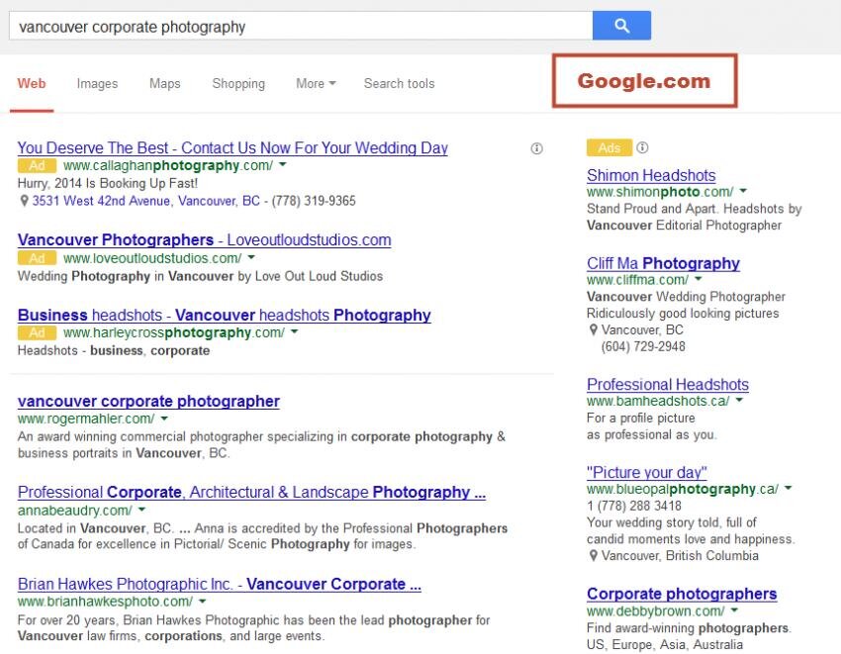Screen dimensions: 841x654
Task: Click map pin beside Vancouver, British Columbia
Action: pyautogui.click(x=593, y=556)
